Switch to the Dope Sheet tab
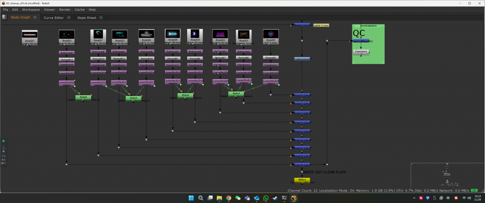 click(87, 18)
